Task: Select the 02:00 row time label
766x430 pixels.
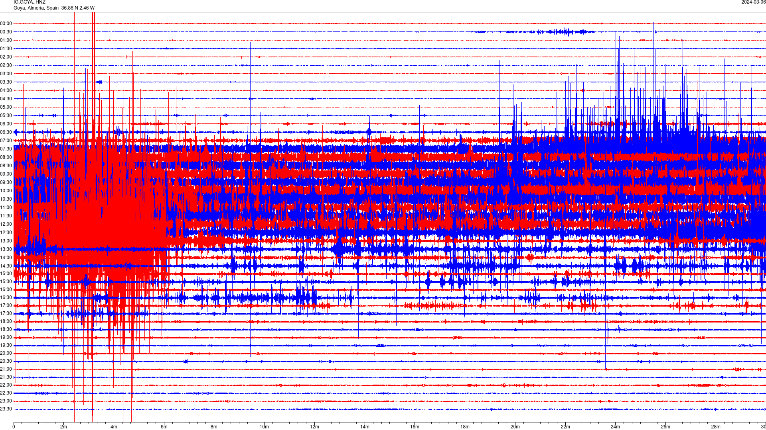Action: [x=6, y=57]
